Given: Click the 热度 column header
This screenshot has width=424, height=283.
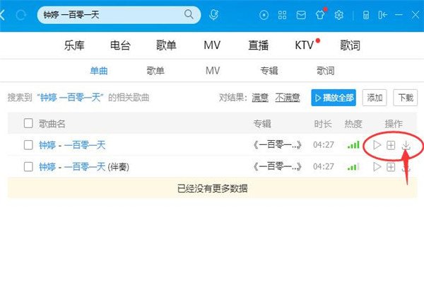Looking at the screenshot, I should 353,124.
